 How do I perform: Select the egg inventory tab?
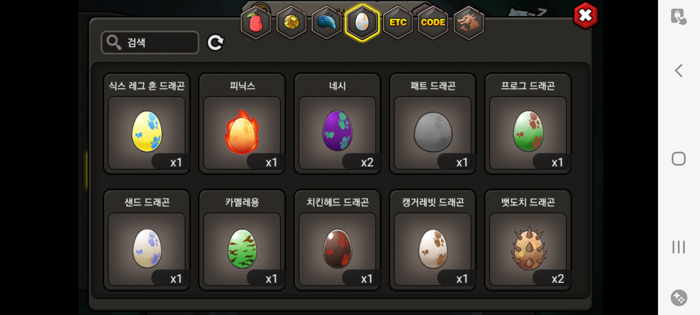click(362, 23)
